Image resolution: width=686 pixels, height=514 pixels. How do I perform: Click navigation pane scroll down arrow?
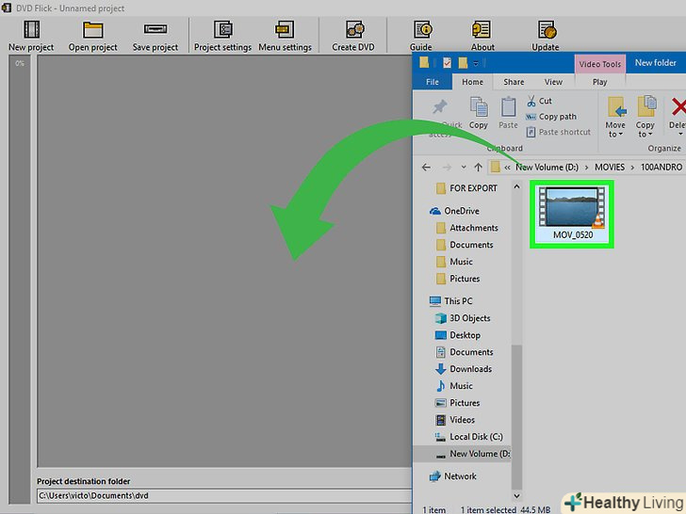516,495
